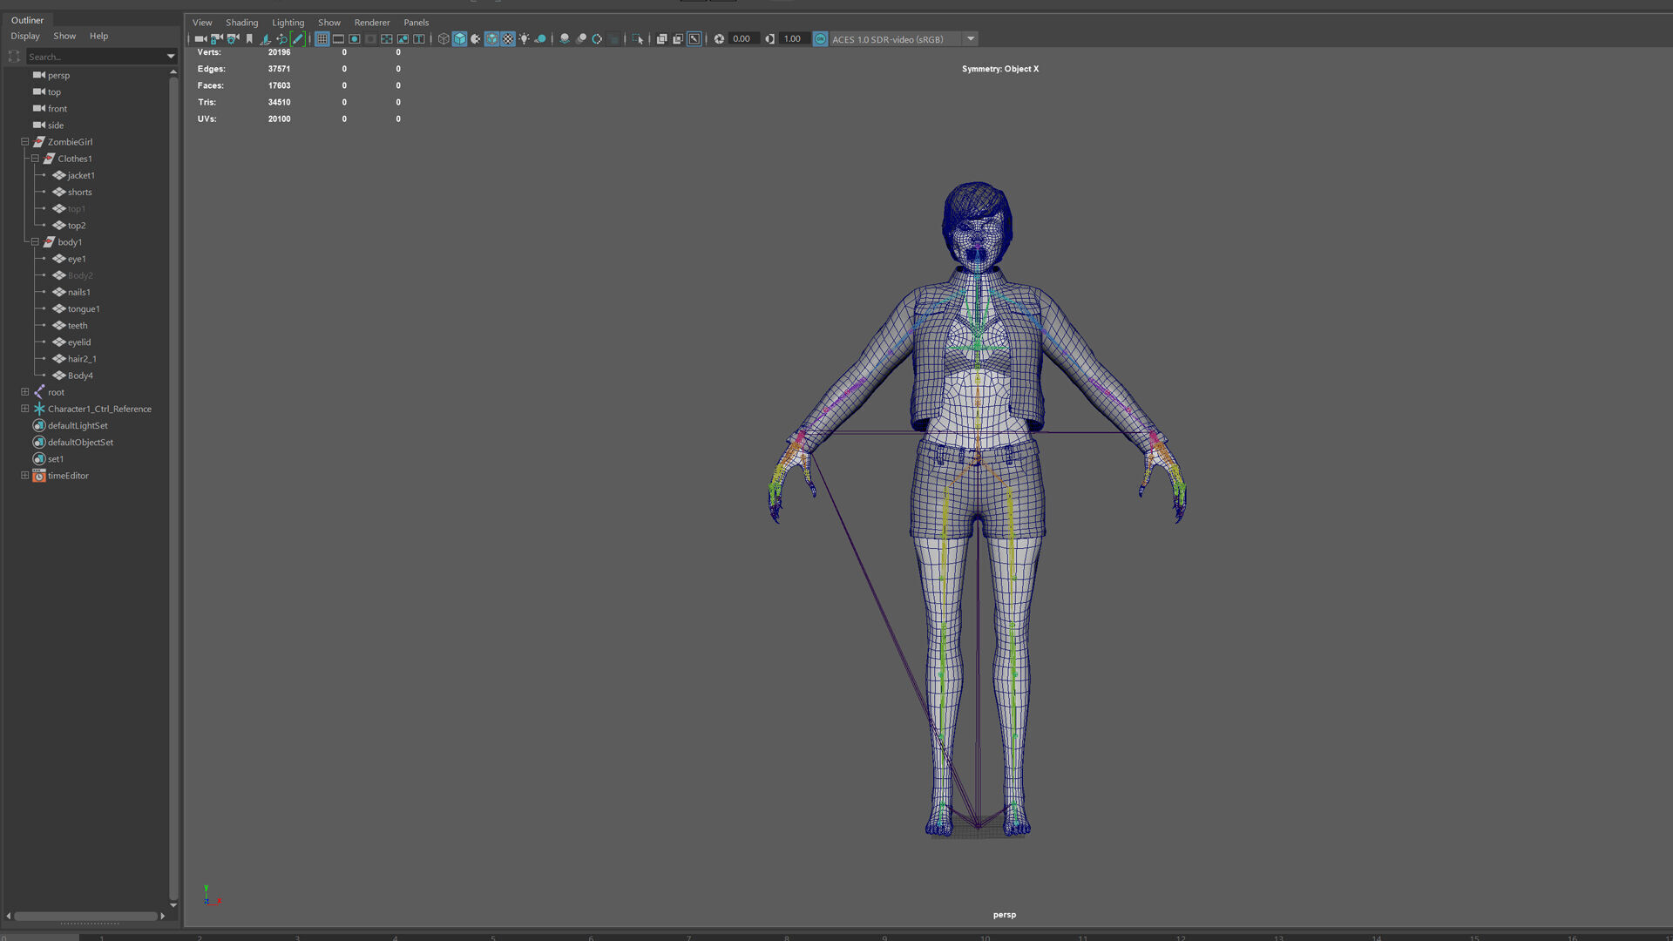Expand Character1_Ctrl_Reference node

[25, 409]
